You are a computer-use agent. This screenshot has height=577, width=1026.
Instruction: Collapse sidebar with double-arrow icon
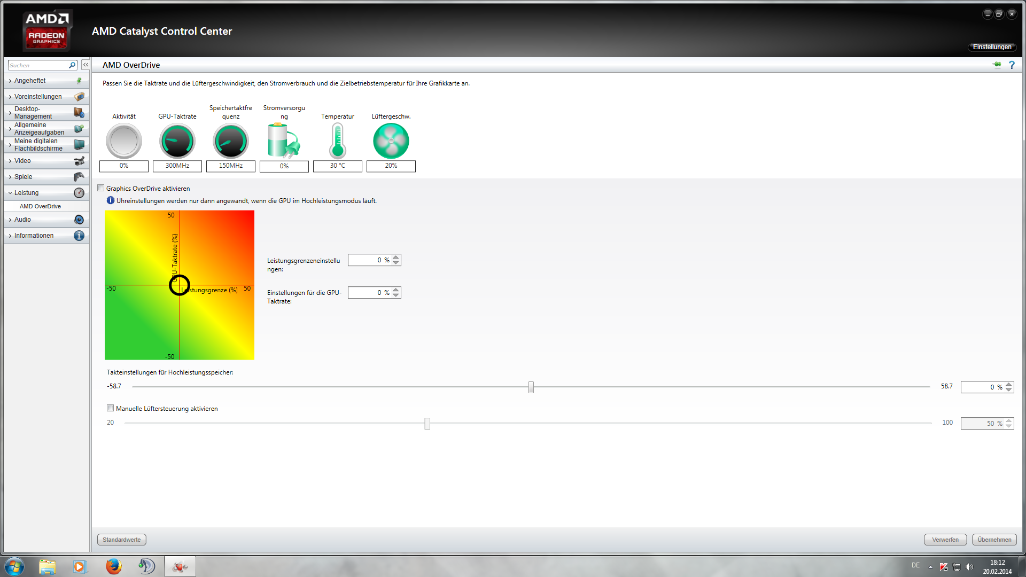(x=85, y=65)
